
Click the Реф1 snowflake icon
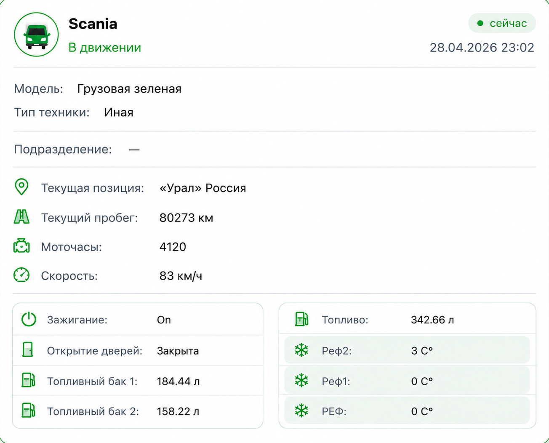click(301, 381)
